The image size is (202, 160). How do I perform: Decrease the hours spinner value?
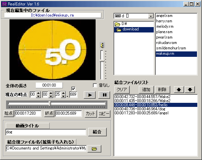38,96
